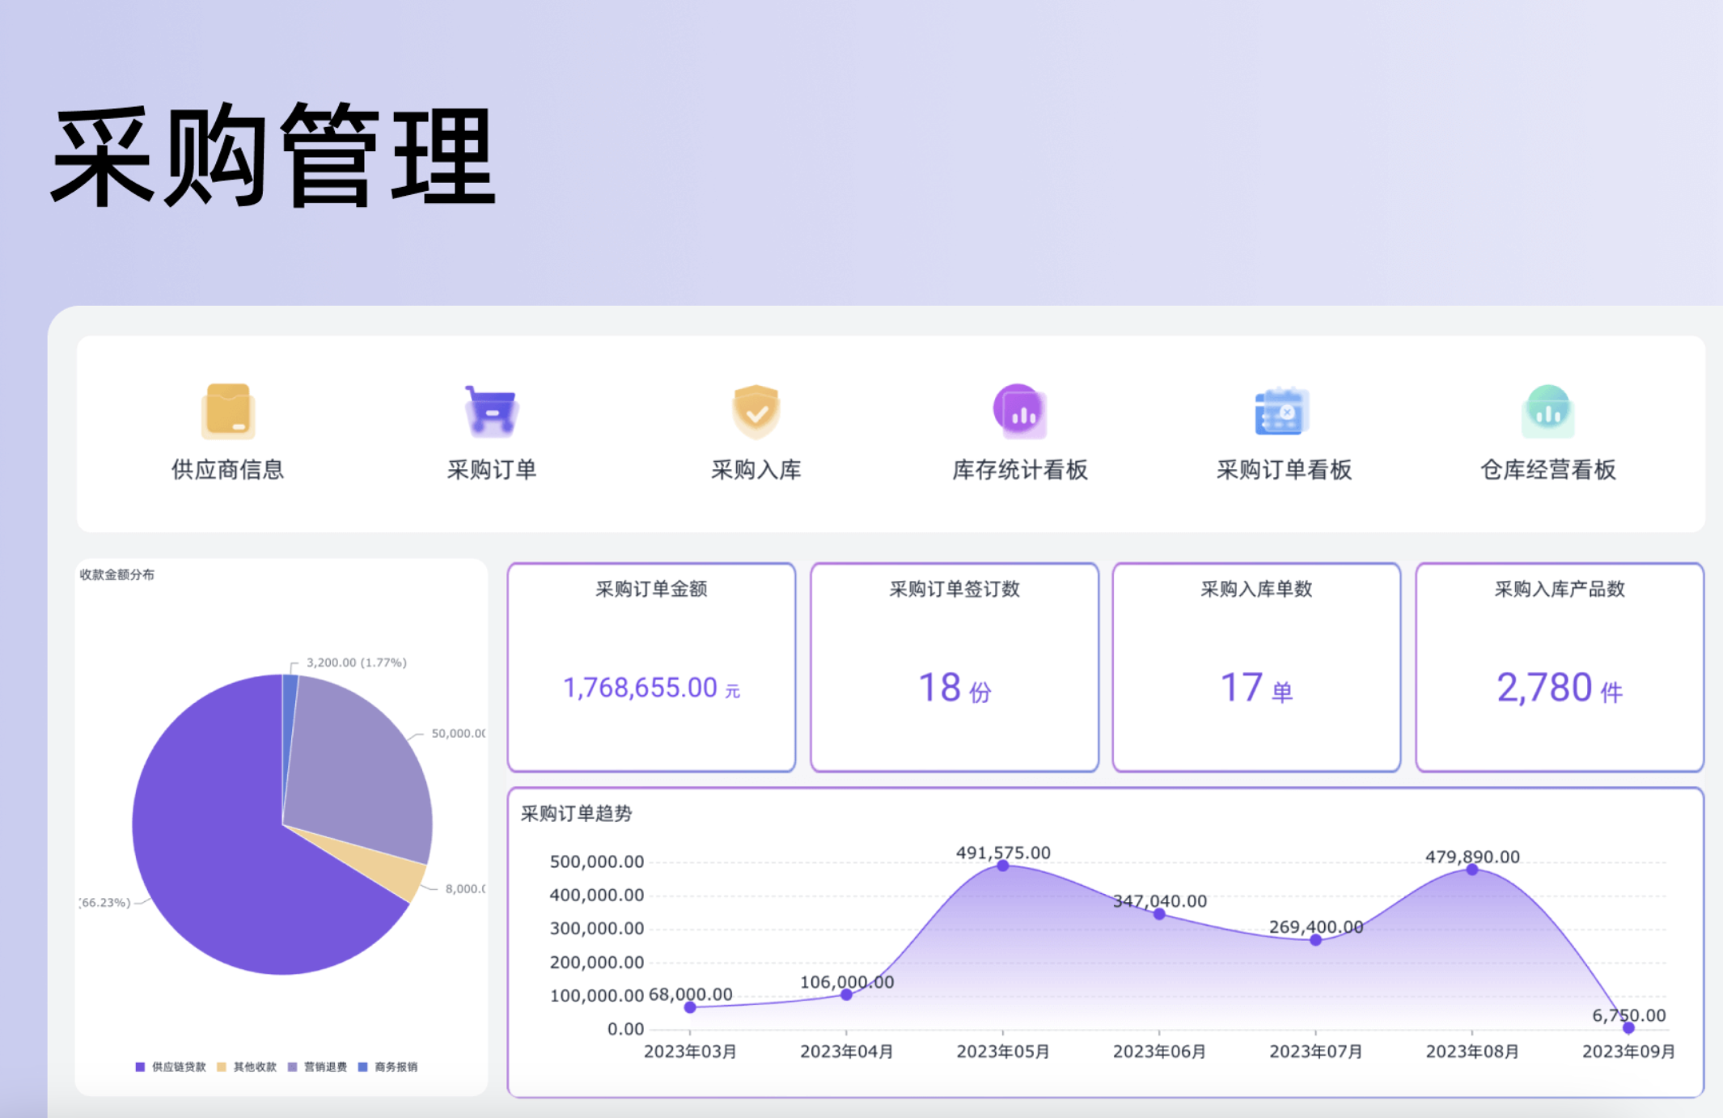The width and height of the screenshot is (1723, 1118).
Task: Open the 供应商信息 icon
Action: [x=227, y=411]
